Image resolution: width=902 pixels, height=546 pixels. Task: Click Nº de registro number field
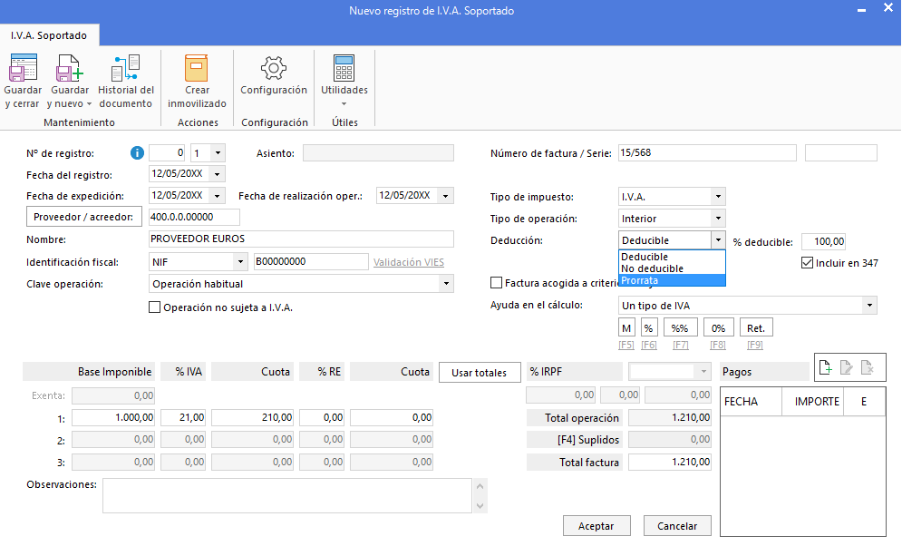click(167, 153)
